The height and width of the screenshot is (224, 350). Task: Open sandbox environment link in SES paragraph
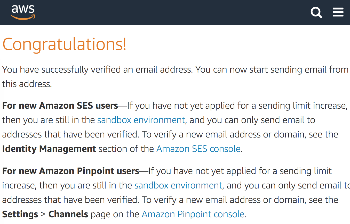(x=141, y=120)
